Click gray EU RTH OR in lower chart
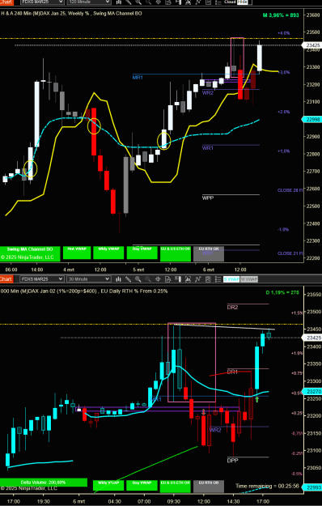Viewport: 322px width, 506px height. tap(209, 486)
